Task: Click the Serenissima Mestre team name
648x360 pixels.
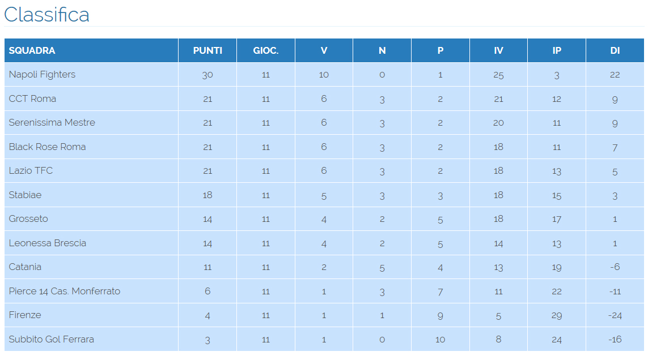Action: (52, 123)
